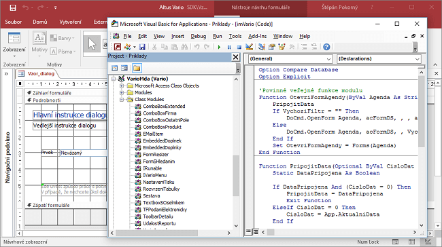Open the Project Explorer icon in toolbar

(262, 47)
